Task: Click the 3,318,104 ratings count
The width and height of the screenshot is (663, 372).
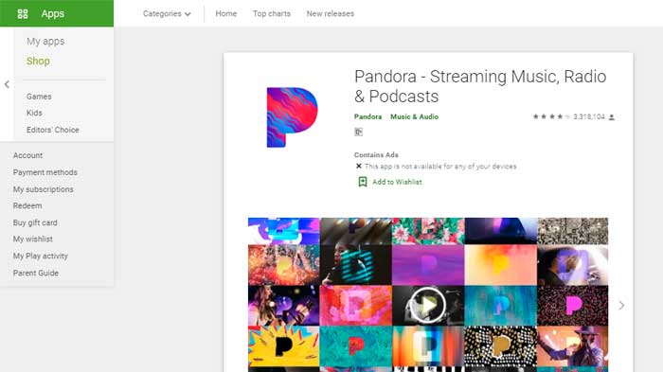Action: tap(589, 116)
